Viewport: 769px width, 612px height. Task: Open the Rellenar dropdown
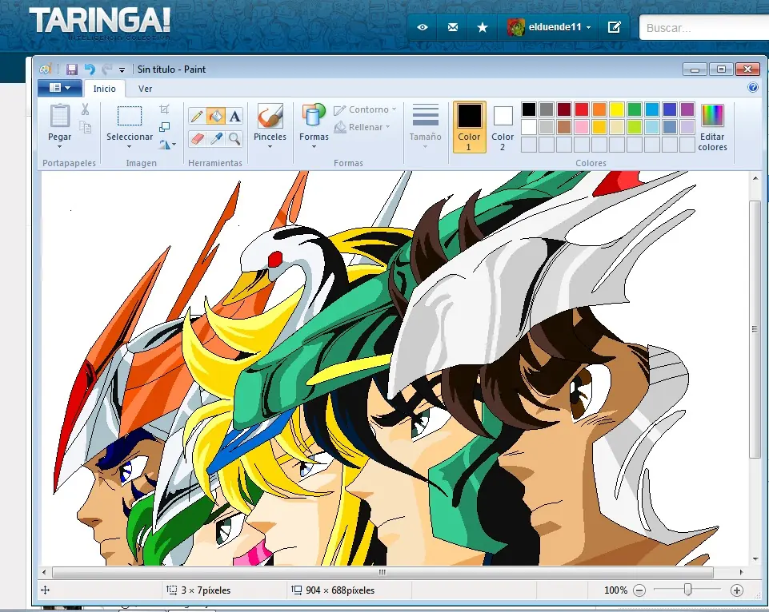tap(362, 127)
